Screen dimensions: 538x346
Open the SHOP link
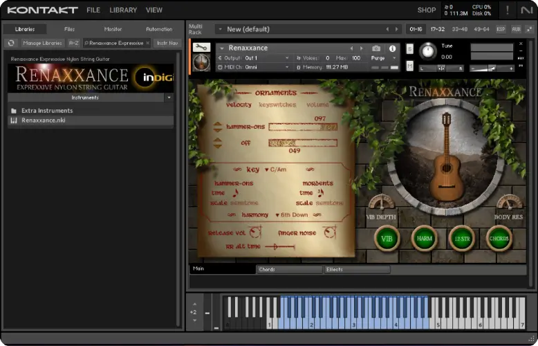pyautogui.click(x=426, y=10)
